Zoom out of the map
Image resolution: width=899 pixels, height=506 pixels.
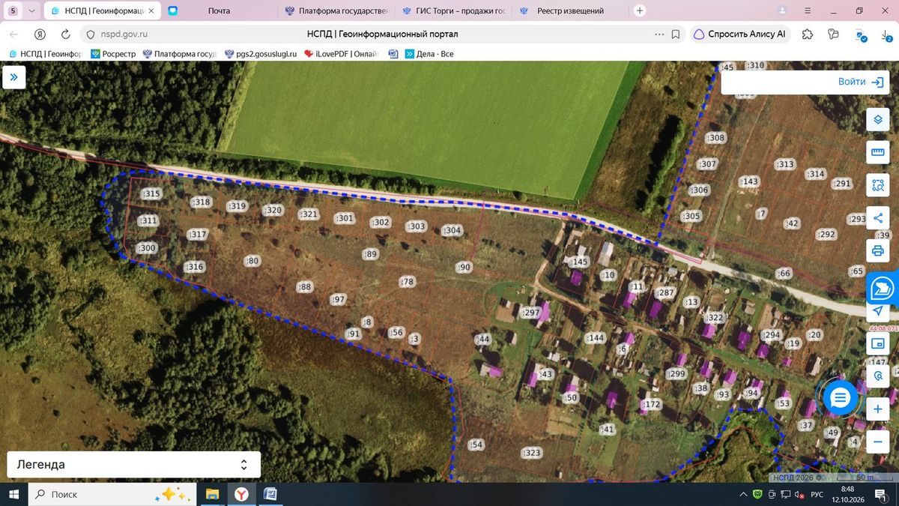pos(877,442)
